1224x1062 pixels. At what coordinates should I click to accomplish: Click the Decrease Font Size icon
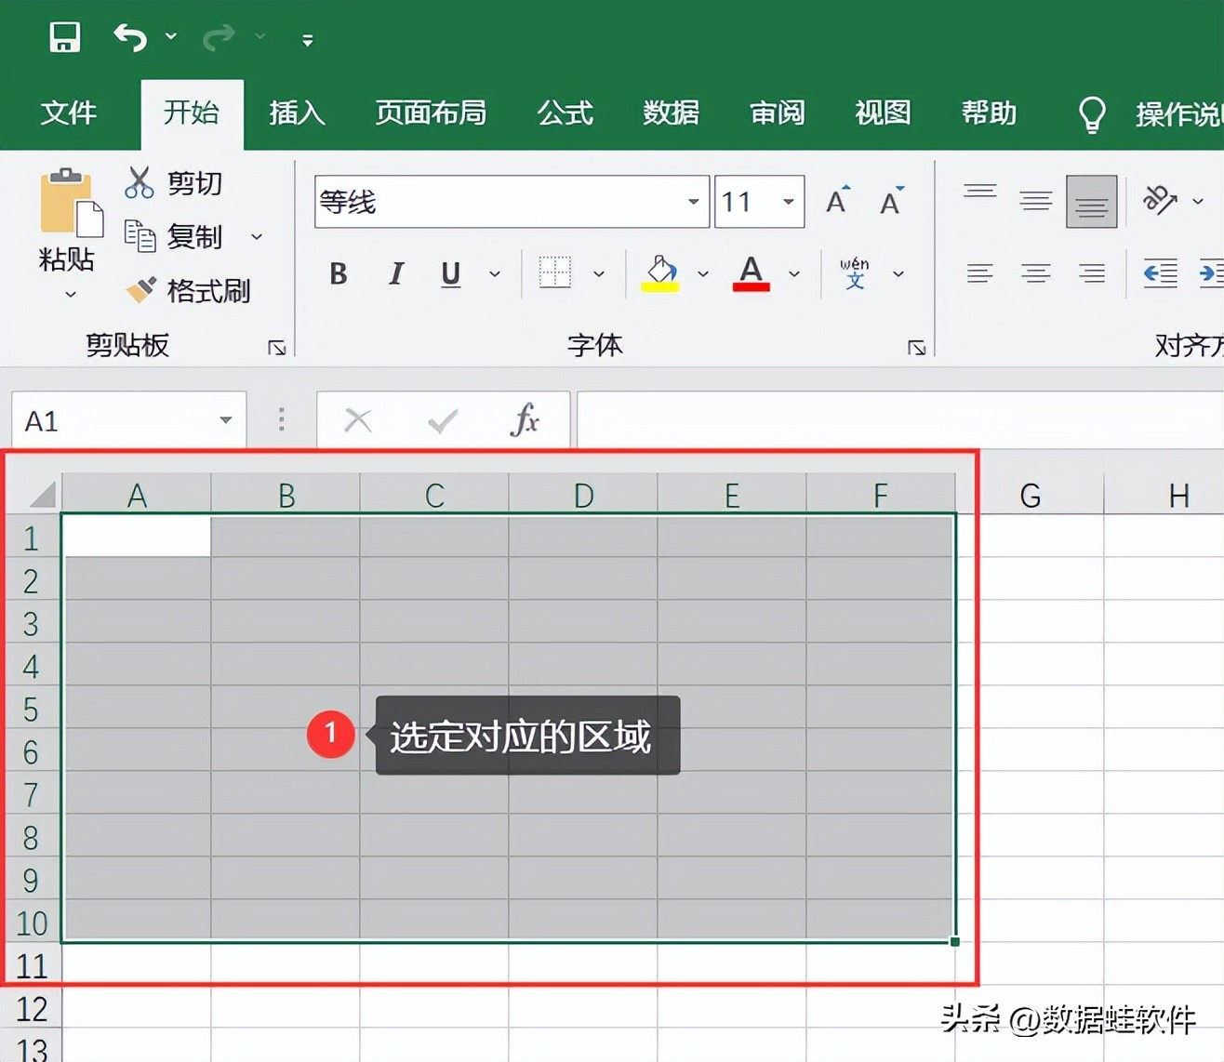coord(891,201)
